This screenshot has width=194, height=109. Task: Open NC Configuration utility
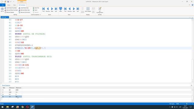point(100,10)
